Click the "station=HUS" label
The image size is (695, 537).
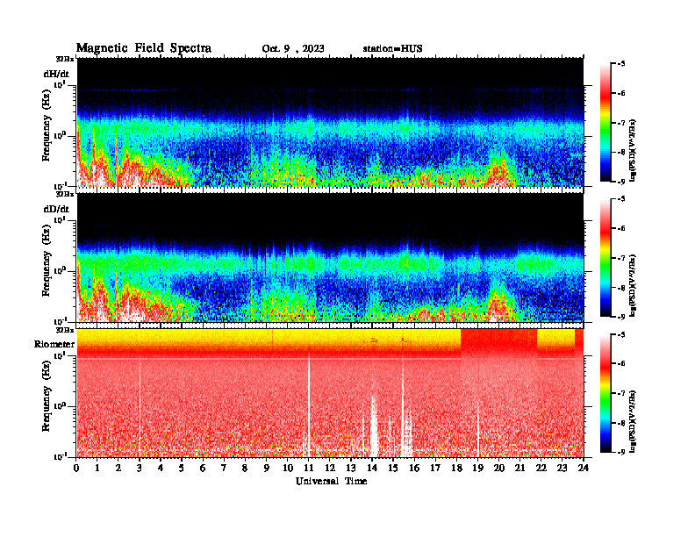pyautogui.click(x=393, y=49)
